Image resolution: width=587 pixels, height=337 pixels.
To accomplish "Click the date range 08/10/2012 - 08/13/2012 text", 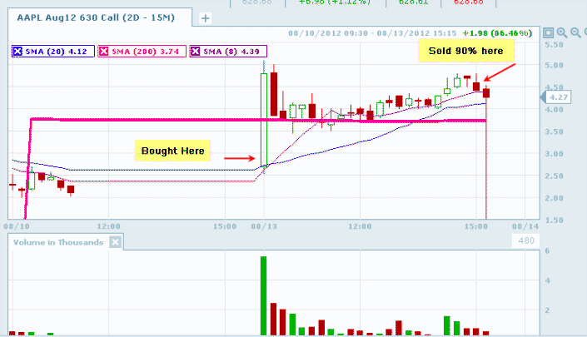I will coord(372,33).
